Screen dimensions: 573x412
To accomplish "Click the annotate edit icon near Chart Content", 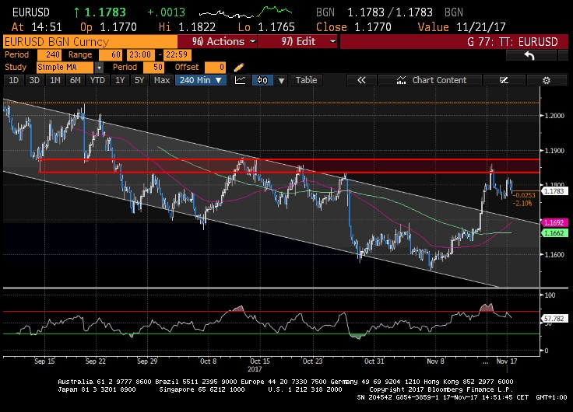I will 504,80.
